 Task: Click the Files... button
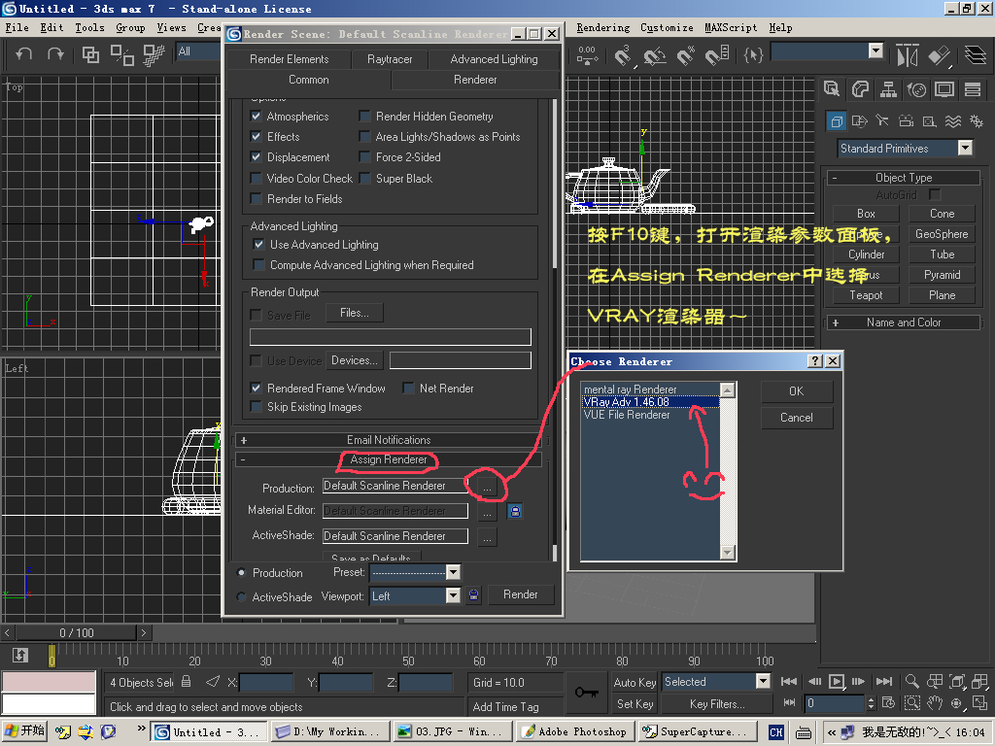[x=354, y=313]
